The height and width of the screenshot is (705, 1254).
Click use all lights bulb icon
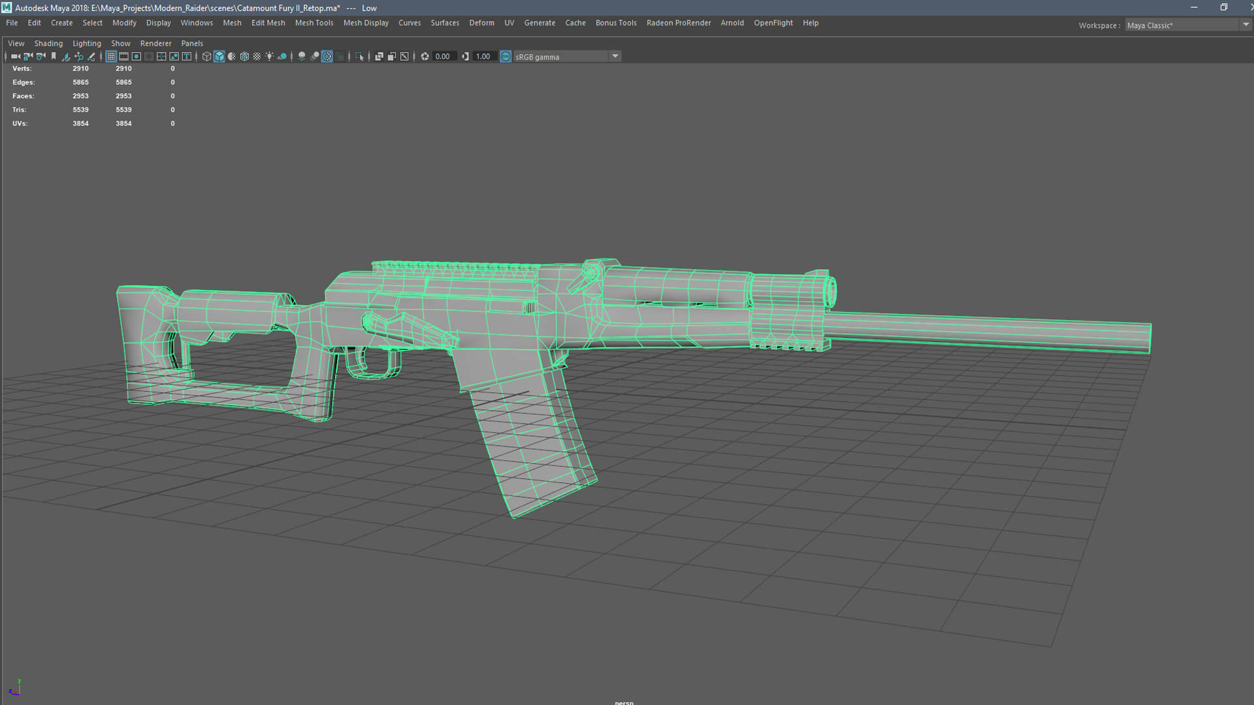coord(269,57)
